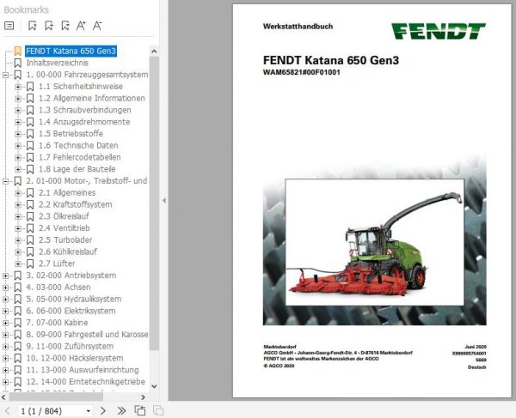Screen dimensions: 516x418
Task: Click the FENDT logo on the cover page
Action: click(439, 31)
